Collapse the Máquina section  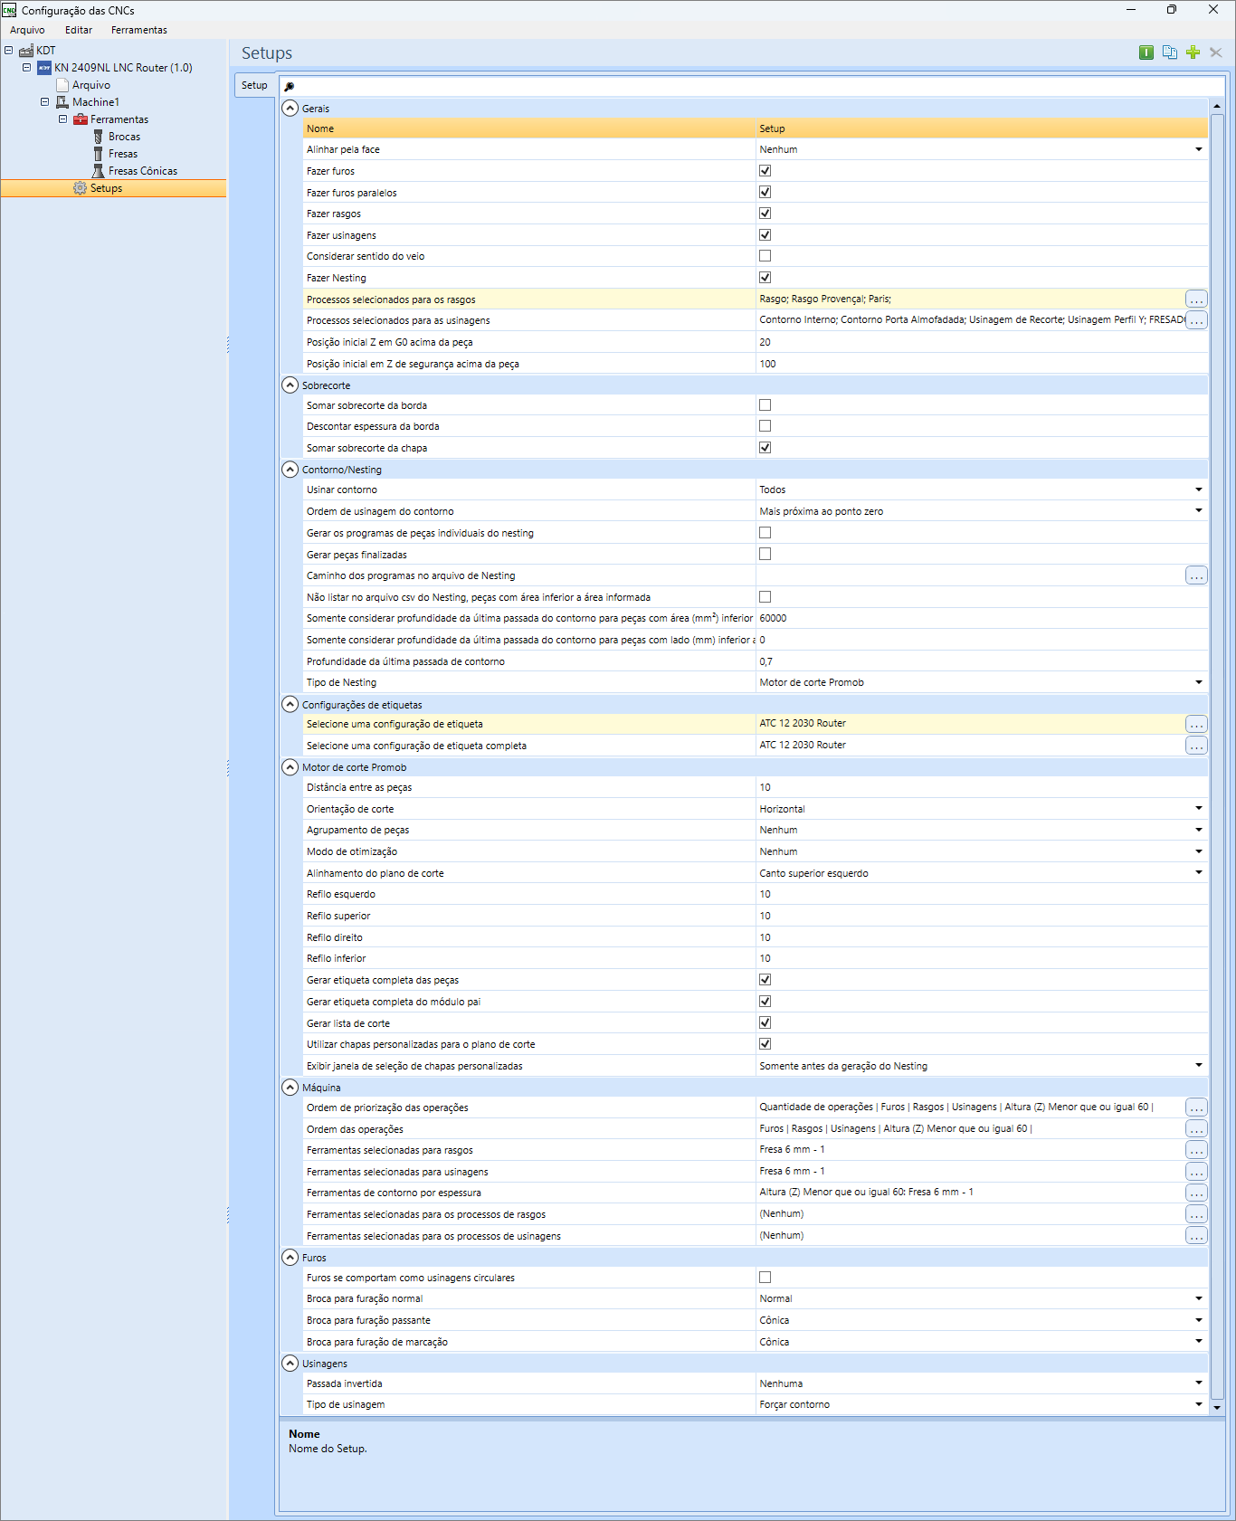[x=290, y=1087]
